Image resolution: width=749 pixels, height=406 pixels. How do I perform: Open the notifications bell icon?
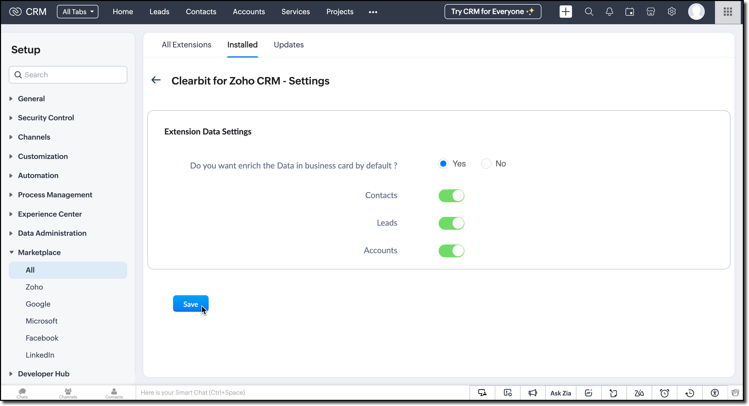coord(609,12)
